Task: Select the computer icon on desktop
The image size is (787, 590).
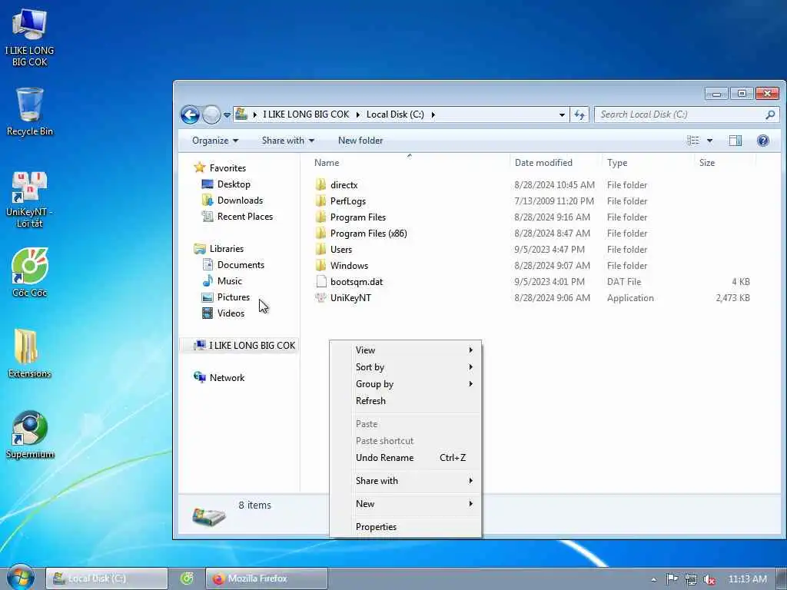Action: coord(30,36)
